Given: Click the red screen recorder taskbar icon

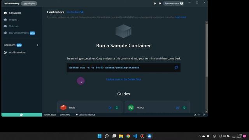Looking at the screenshot, I should 142,136.
